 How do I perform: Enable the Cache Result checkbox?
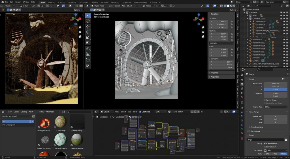(x=265, y=147)
